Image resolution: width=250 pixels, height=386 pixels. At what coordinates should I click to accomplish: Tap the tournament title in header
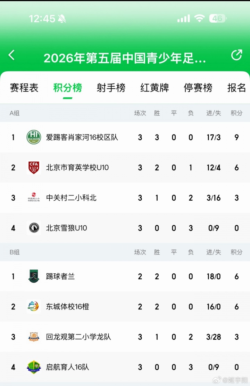(125, 58)
